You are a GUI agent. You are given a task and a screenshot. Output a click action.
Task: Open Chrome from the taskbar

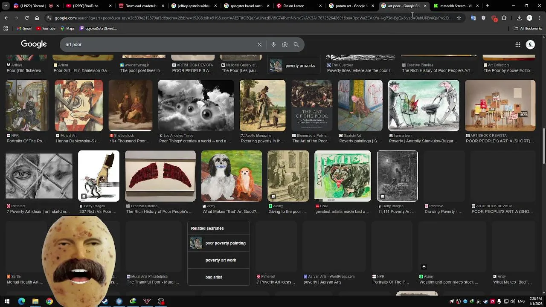[49, 301]
